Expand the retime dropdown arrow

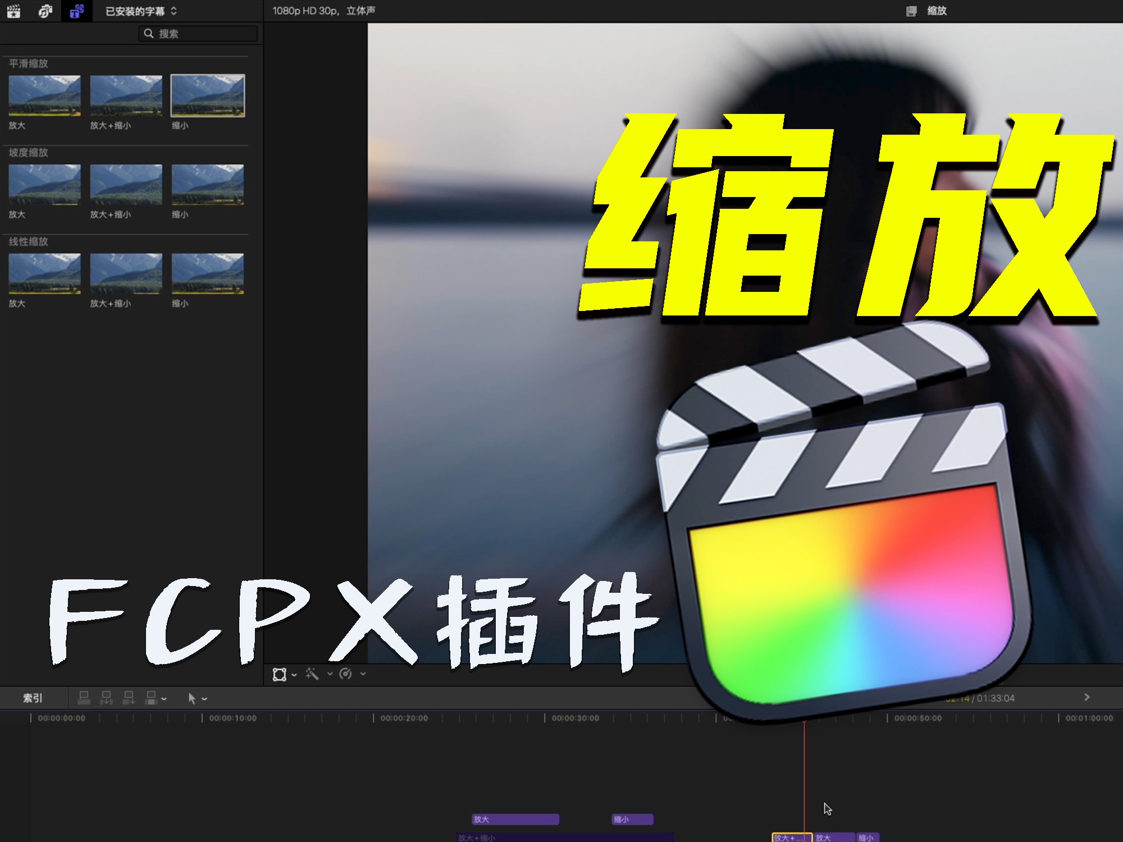coord(363,674)
